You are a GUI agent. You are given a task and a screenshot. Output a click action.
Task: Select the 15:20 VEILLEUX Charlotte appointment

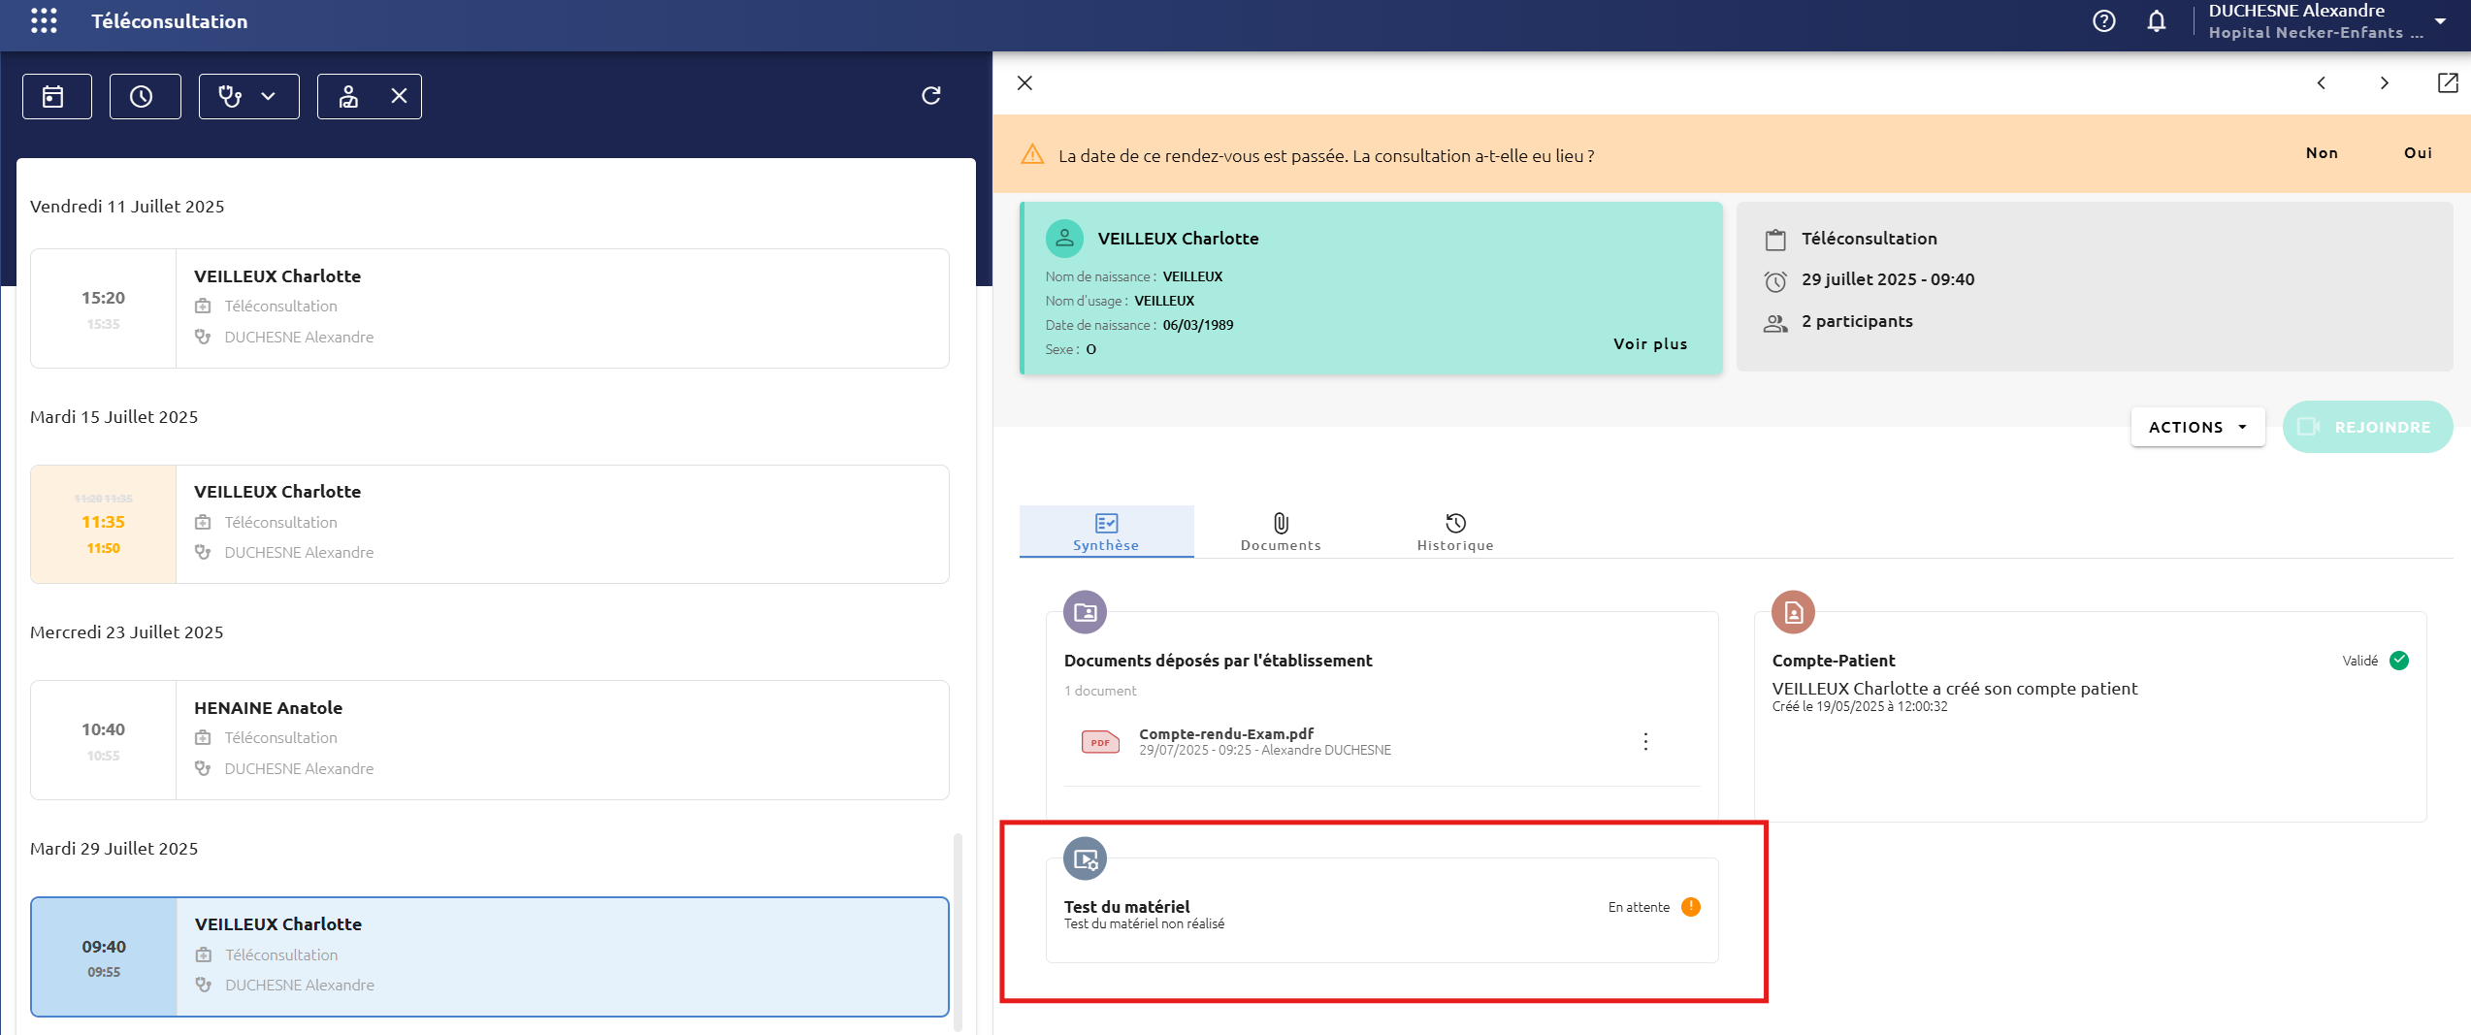(x=490, y=308)
